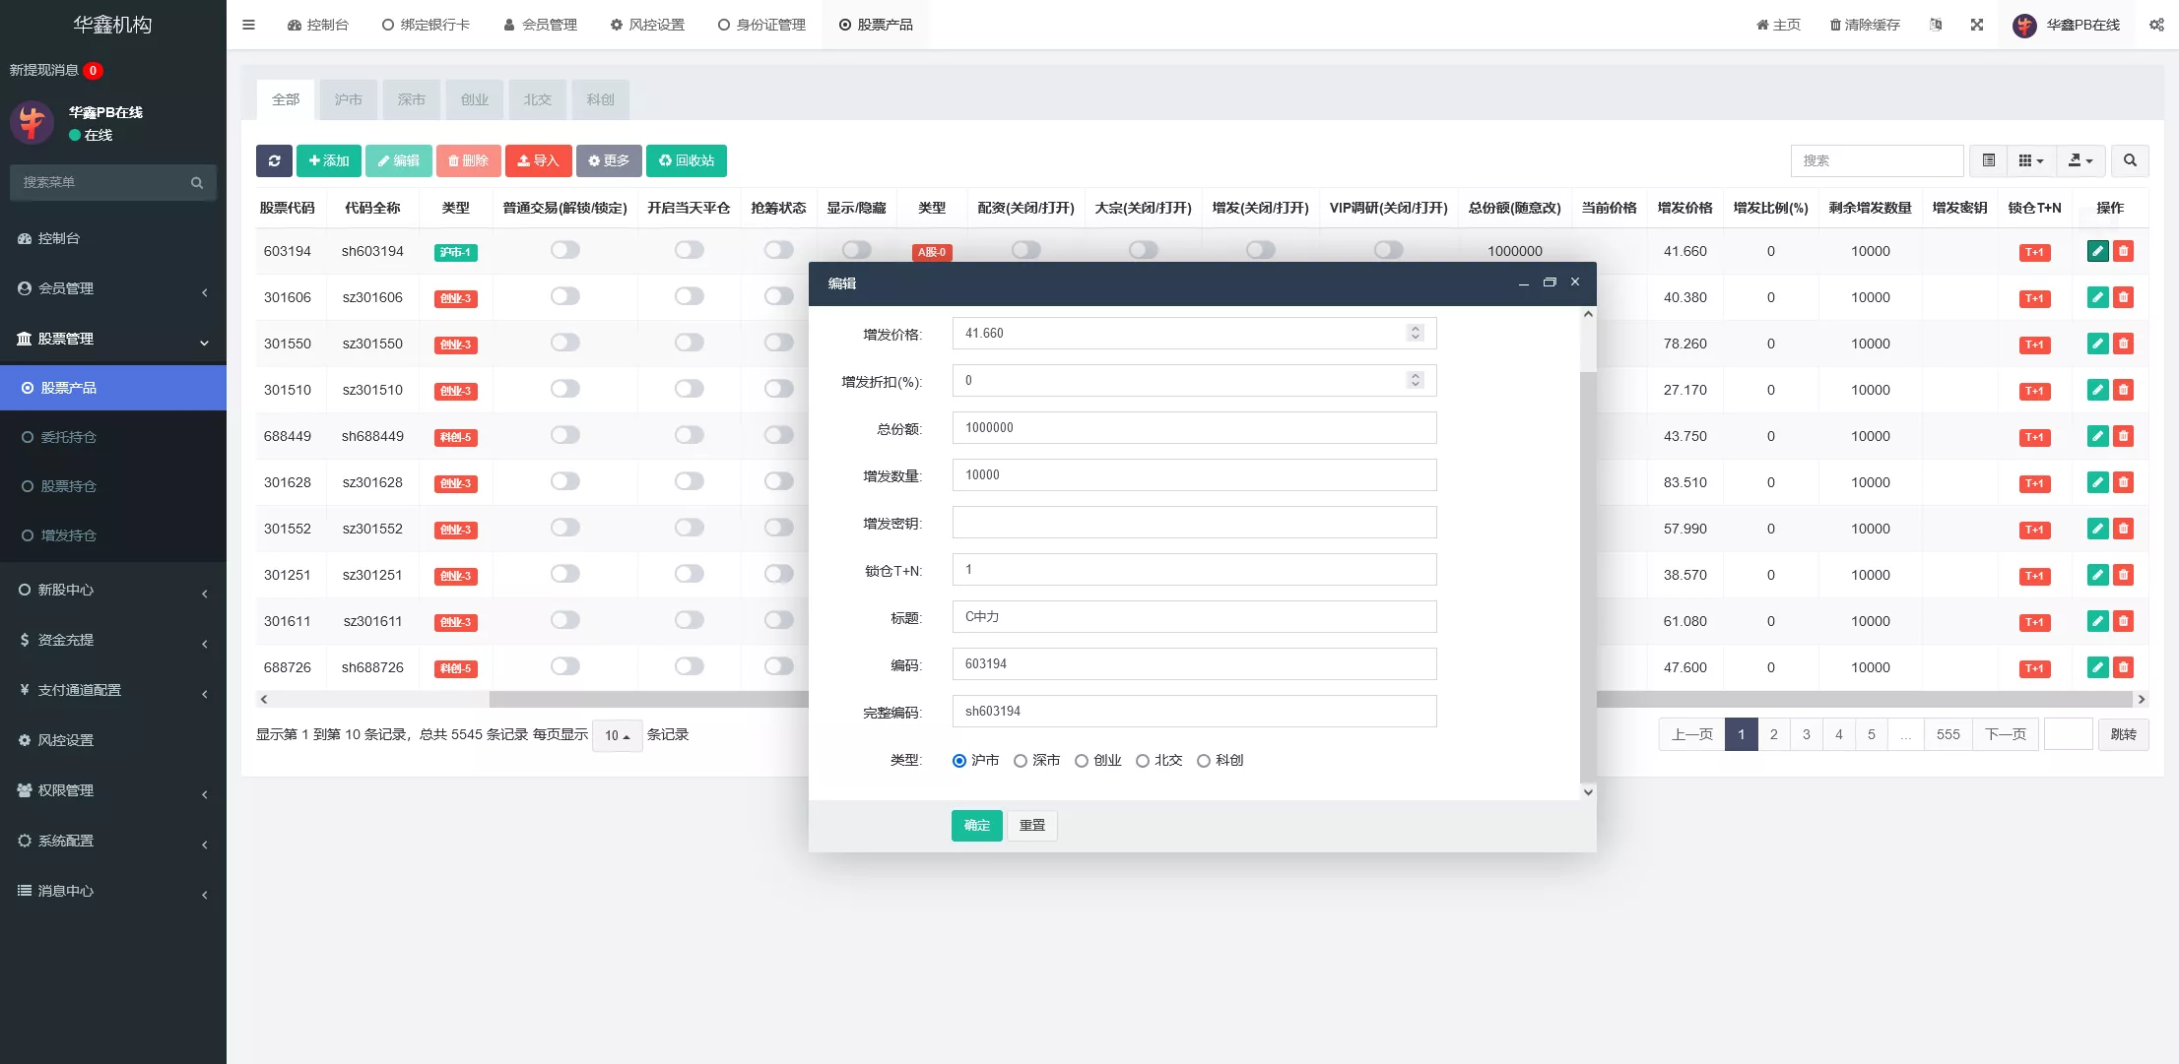
Task: Click the 重置 button in dialog
Action: click(x=1031, y=825)
